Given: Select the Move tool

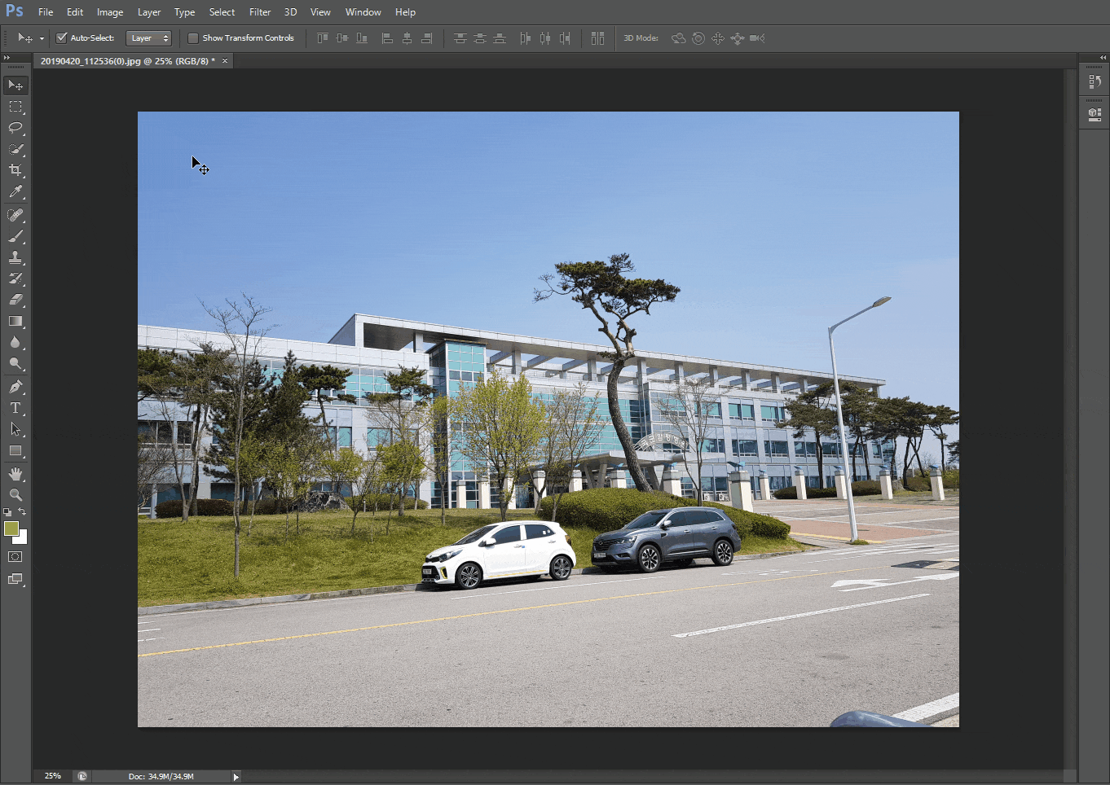Looking at the screenshot, I should point(15,86).
